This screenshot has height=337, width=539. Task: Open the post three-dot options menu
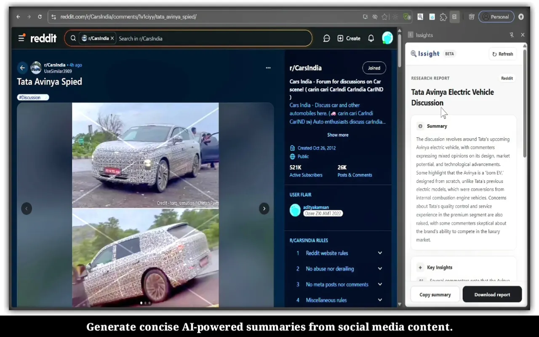point(268,67)
